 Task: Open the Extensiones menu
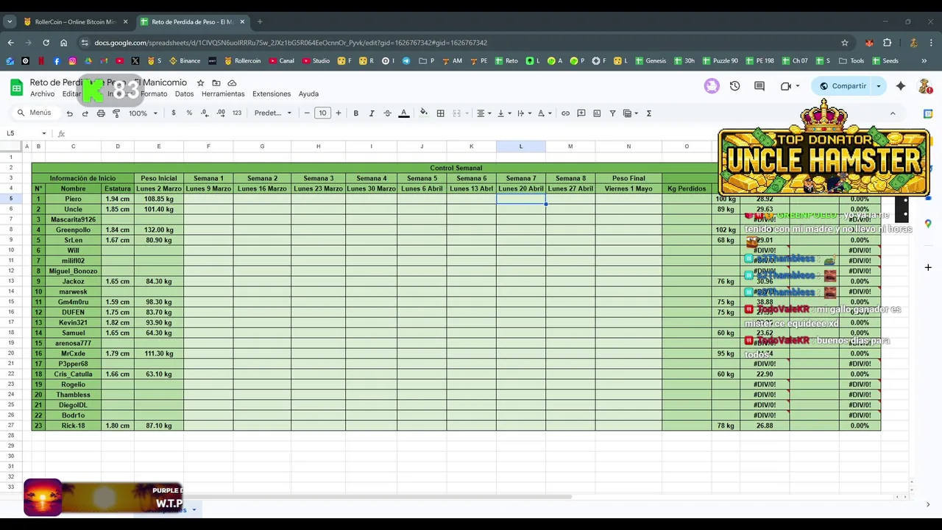coord(272,94)
